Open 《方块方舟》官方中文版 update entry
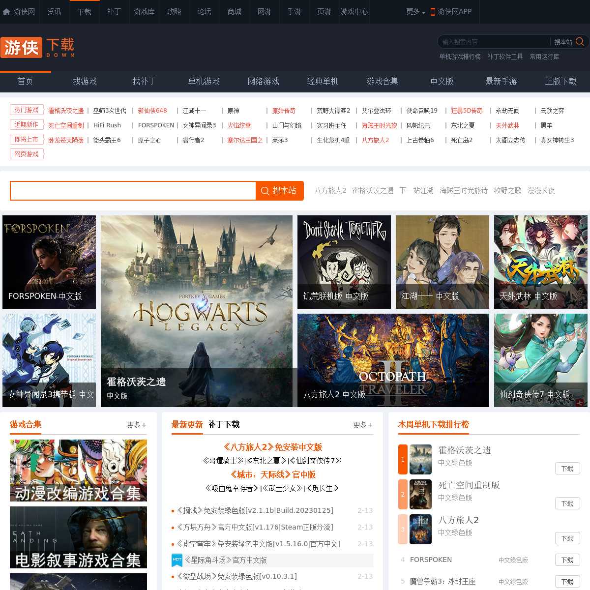This screenshot has height=590, width=590. click(255, 527)
